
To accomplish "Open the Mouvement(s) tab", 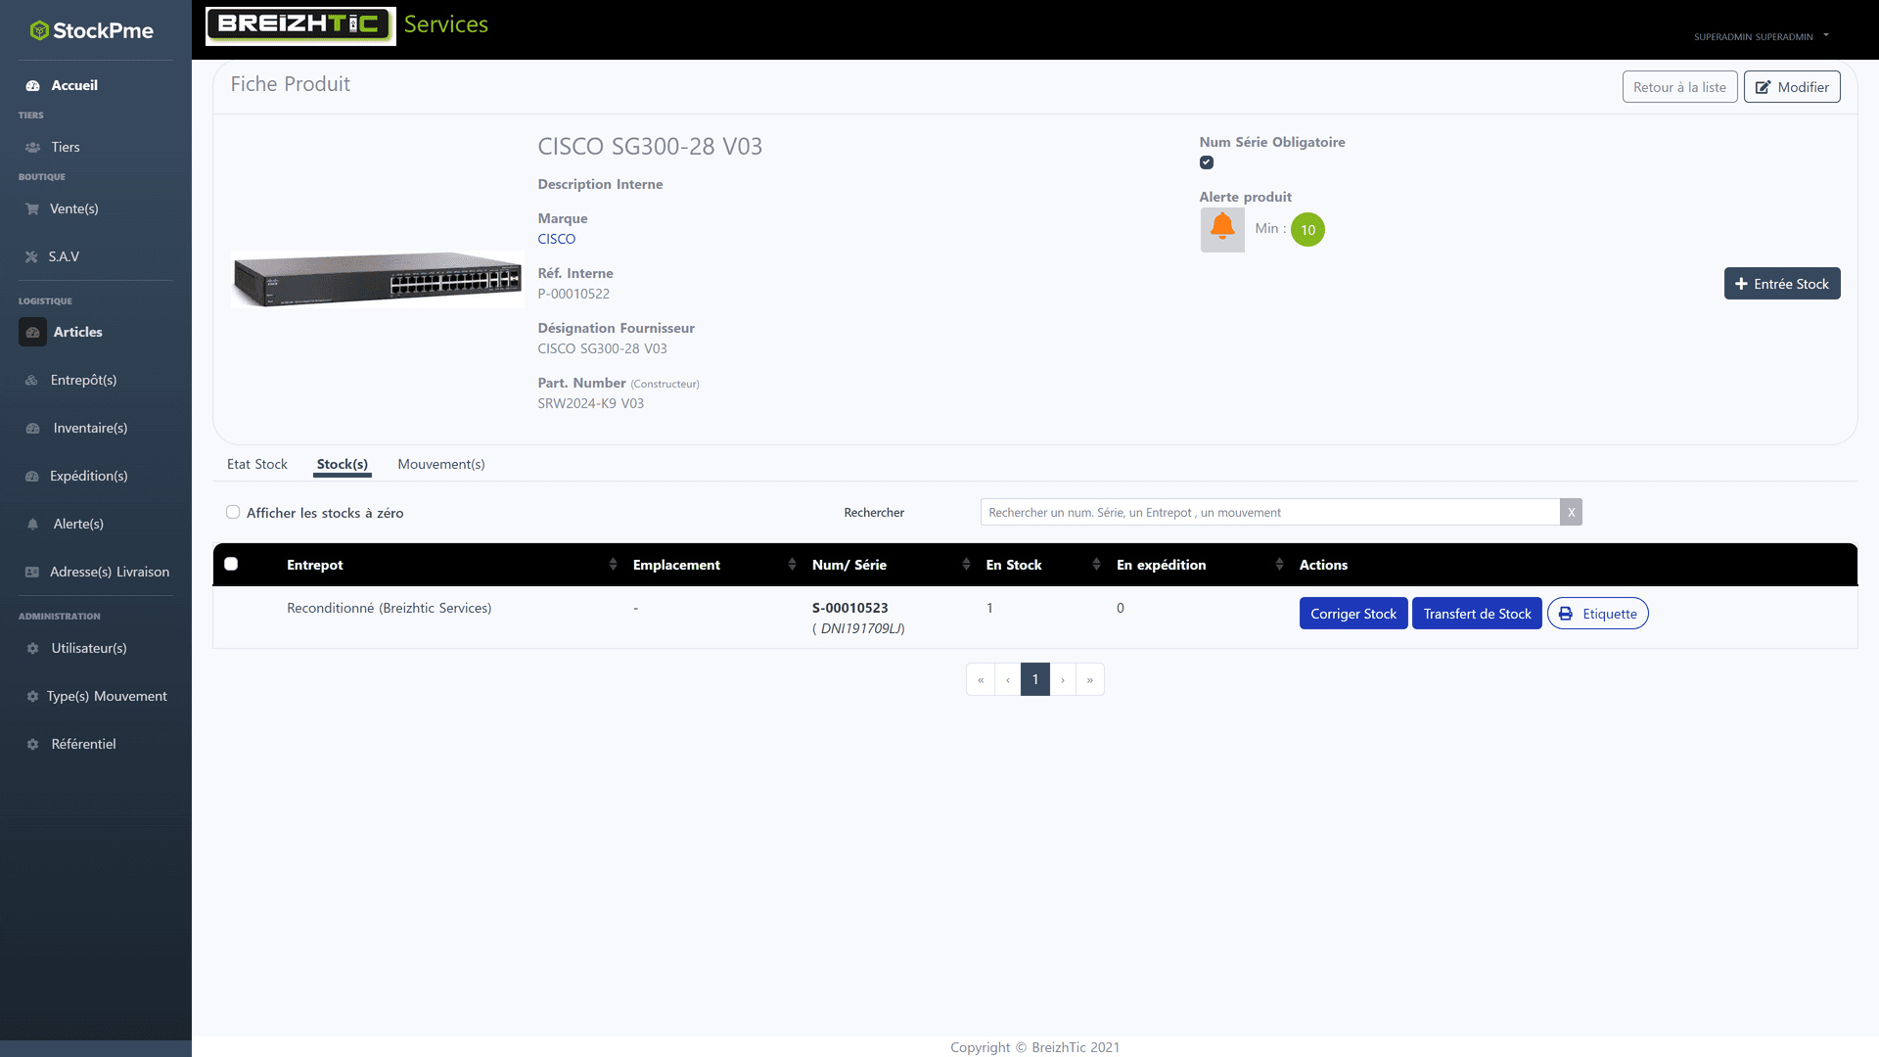I will [441, 465].
